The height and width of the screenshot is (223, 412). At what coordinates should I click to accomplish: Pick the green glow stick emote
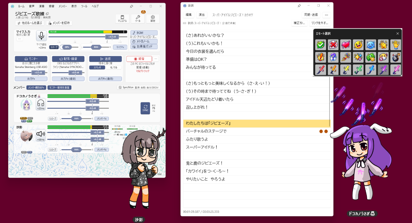(x=358, y=69)
